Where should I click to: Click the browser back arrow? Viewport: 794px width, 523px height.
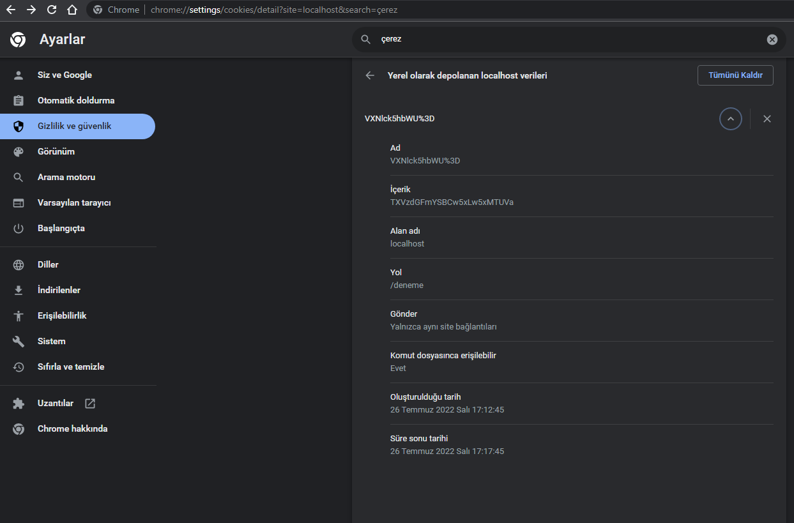11,10
